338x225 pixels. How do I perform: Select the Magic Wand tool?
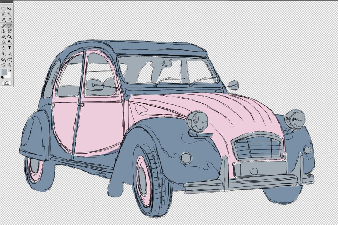click(x=9, y=14)
